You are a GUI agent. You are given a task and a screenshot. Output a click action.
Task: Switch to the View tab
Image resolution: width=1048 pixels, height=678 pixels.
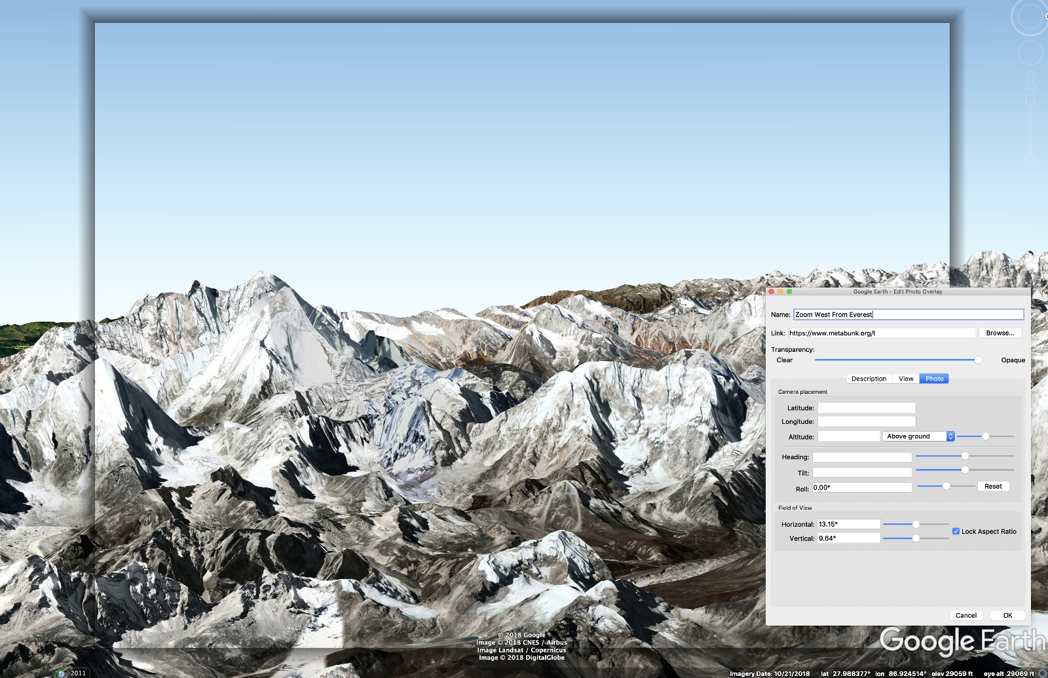[906, 379]
